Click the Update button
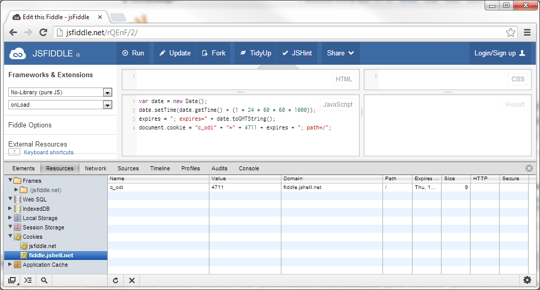 click(175, 53)
